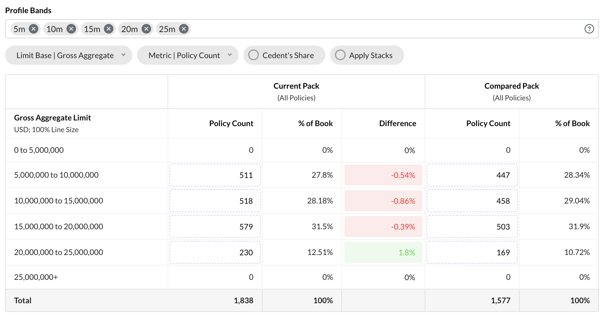Remove the 25m profile band chip
The width and height of the screenshot is (607, 320).
183,29
